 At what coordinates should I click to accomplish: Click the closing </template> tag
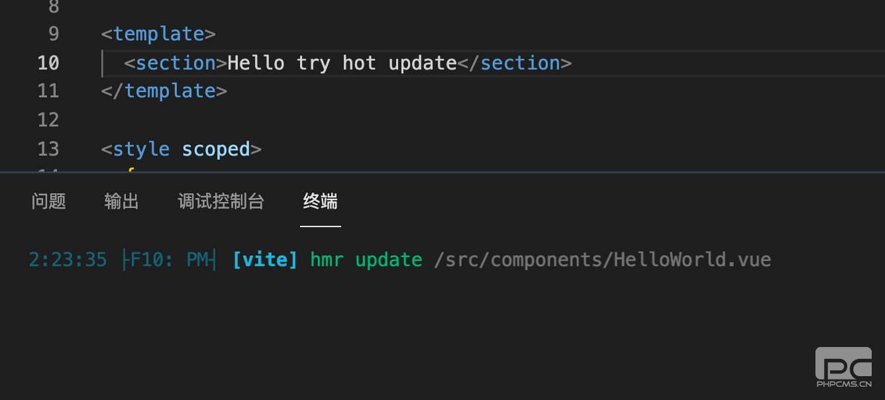[x=164, y=90]
